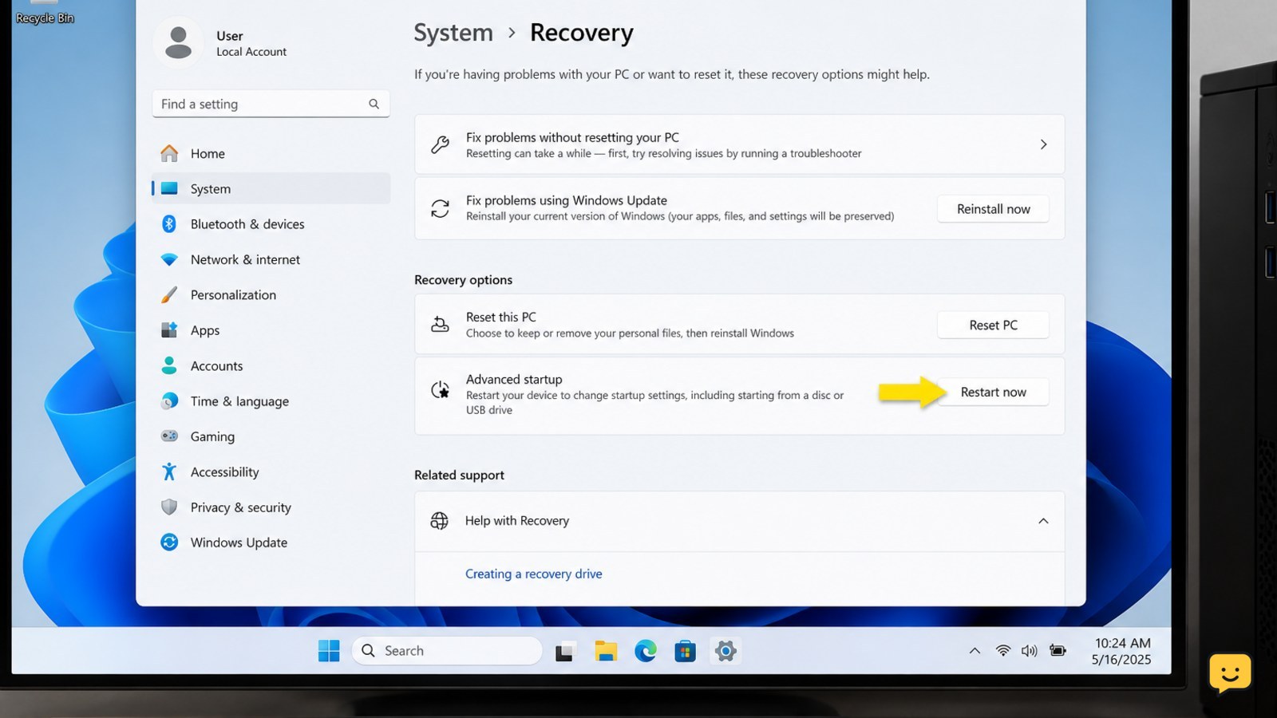Click the Reinstall now button
The image size is (1277, 718).
[993, 209]
